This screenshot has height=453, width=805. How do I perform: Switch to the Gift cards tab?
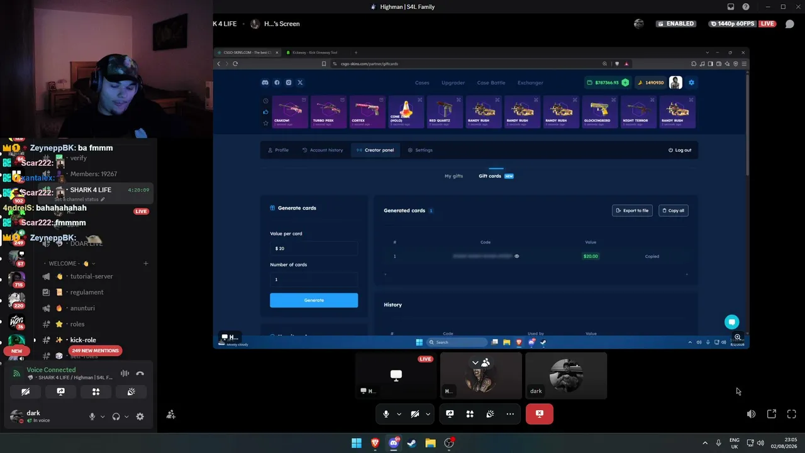(x=496, y=176)
